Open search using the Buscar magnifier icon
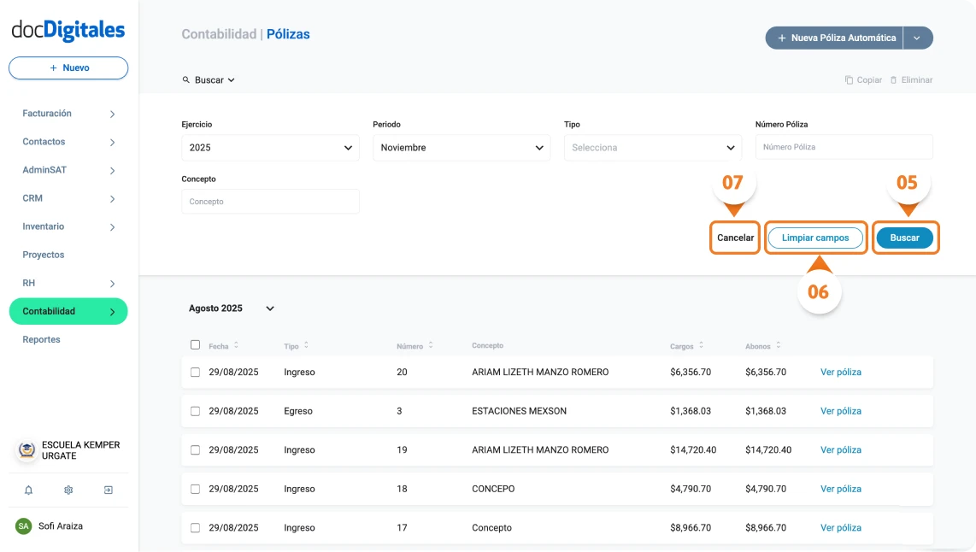976x552 pixels. pyautogui.click(x=186, y=79)
